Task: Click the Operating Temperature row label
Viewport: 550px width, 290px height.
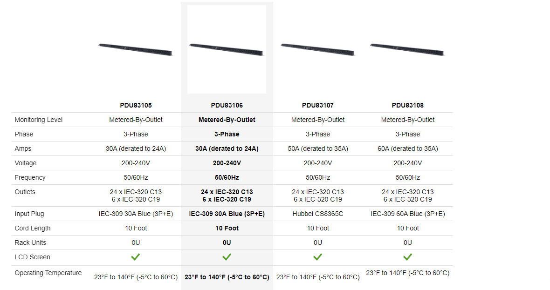Action: click(x=48, y=273)
